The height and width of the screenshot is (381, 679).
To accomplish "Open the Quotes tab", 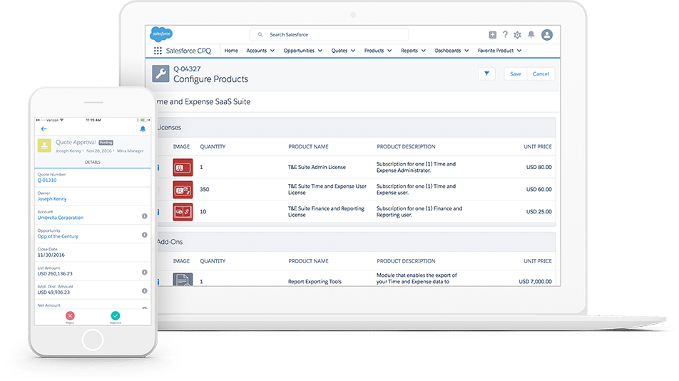I will click(339, 51).
